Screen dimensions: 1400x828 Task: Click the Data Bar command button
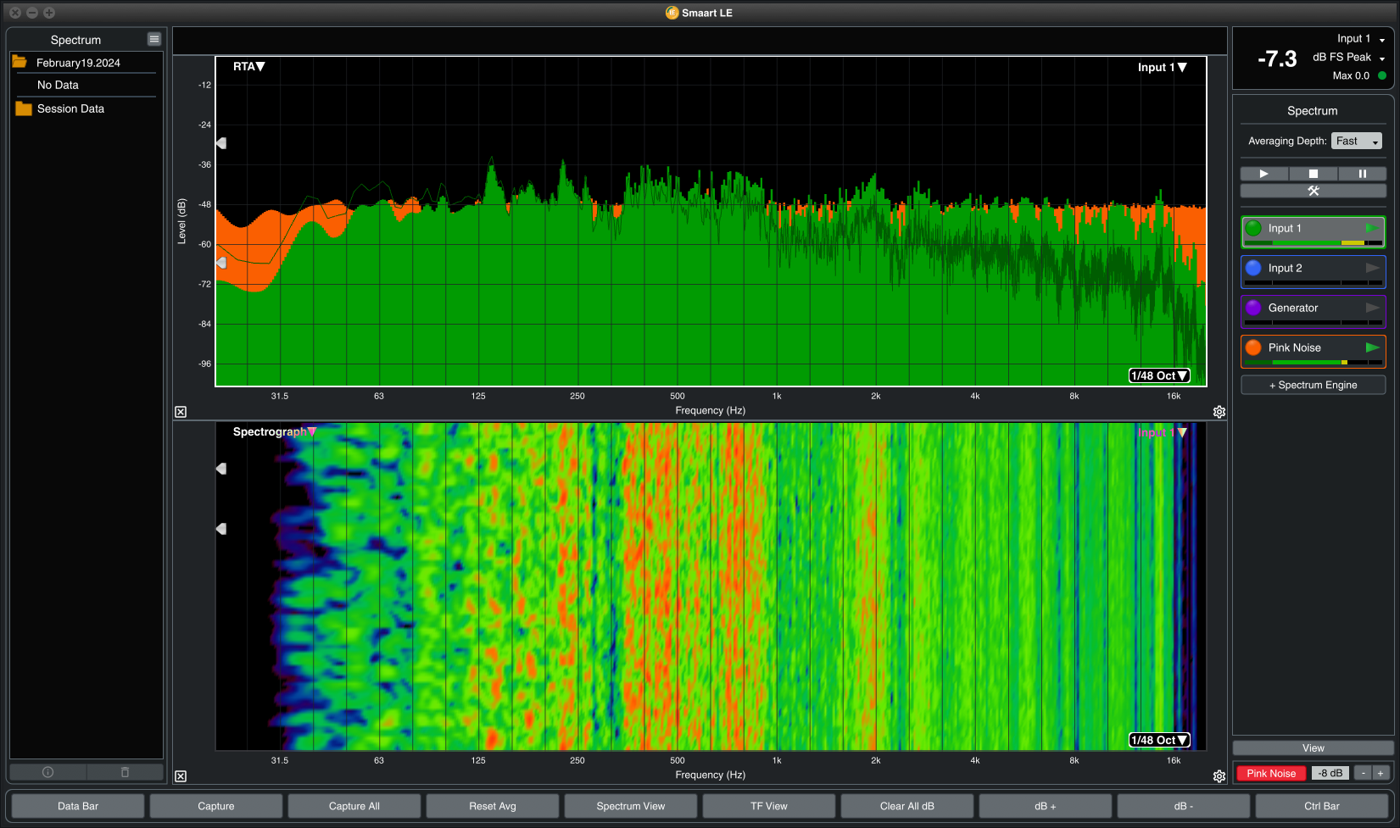78,806
